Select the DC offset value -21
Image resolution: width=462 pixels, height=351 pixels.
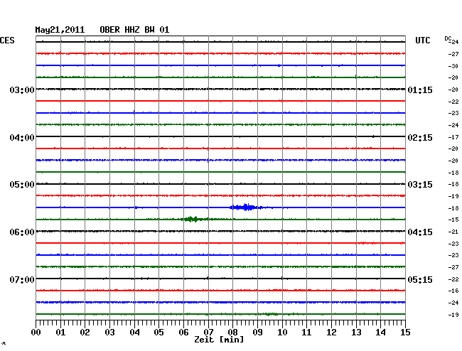click(x=453, y=232)
